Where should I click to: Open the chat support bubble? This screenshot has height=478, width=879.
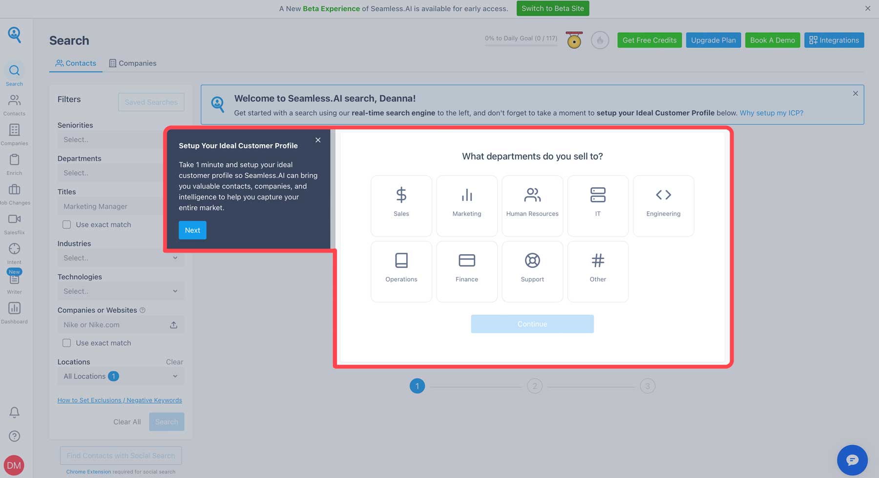(x=852, y=460)
